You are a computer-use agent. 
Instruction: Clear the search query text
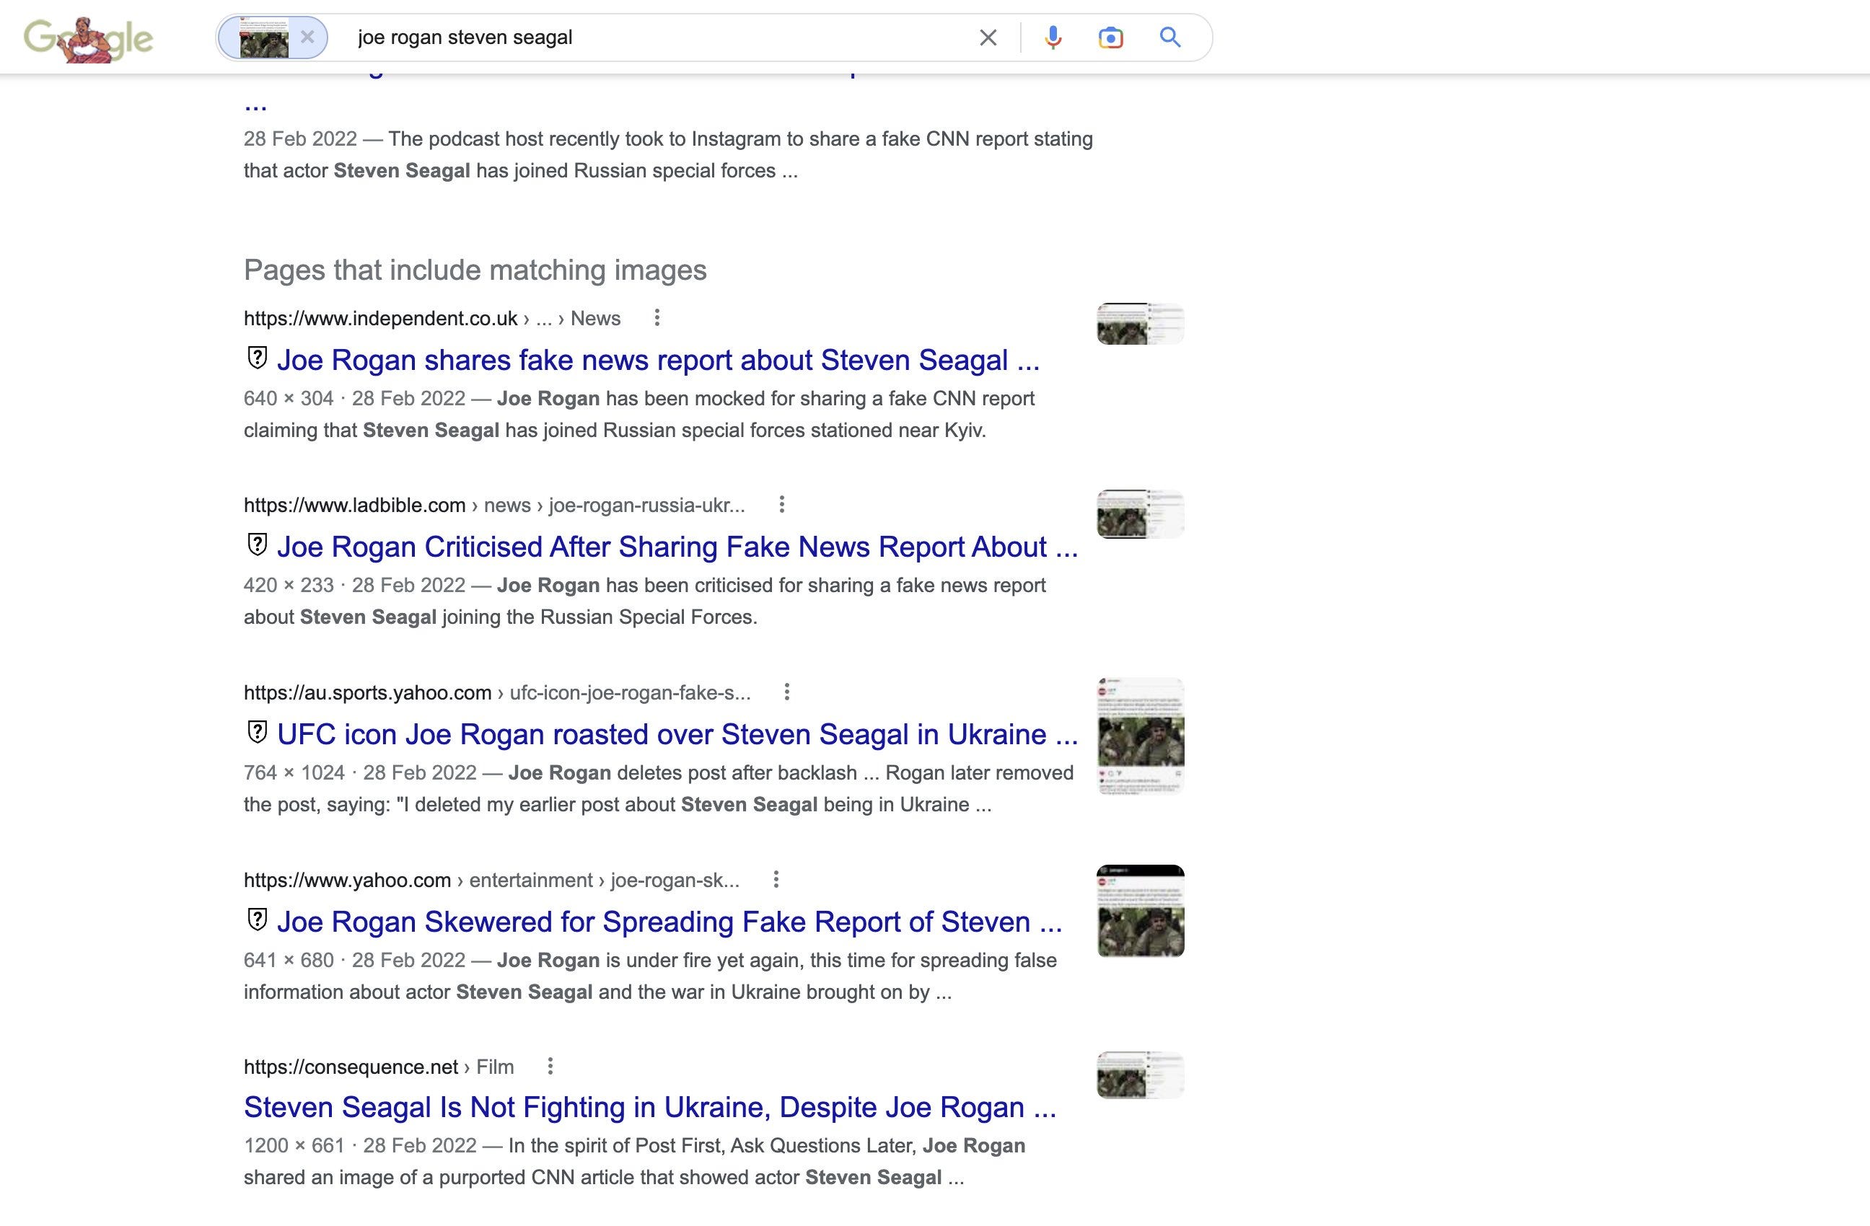988,37
